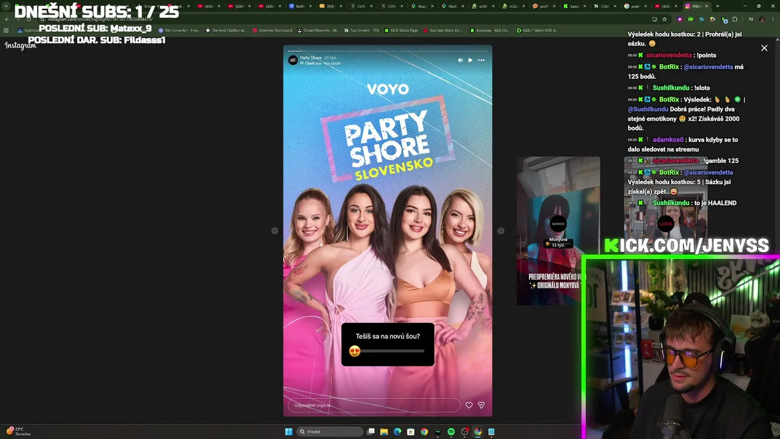Go to the next story with right arrow
Viewport: 780px width, 439px height.
click(x=500, y=230)
